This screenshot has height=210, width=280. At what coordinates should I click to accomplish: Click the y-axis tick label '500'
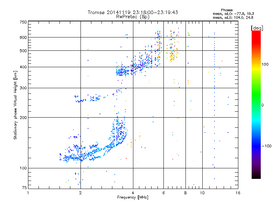coord(23,51)
